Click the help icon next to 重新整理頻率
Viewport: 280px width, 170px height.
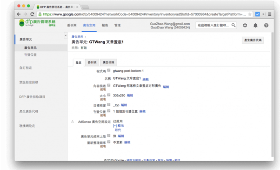click(x=108, y=142)
